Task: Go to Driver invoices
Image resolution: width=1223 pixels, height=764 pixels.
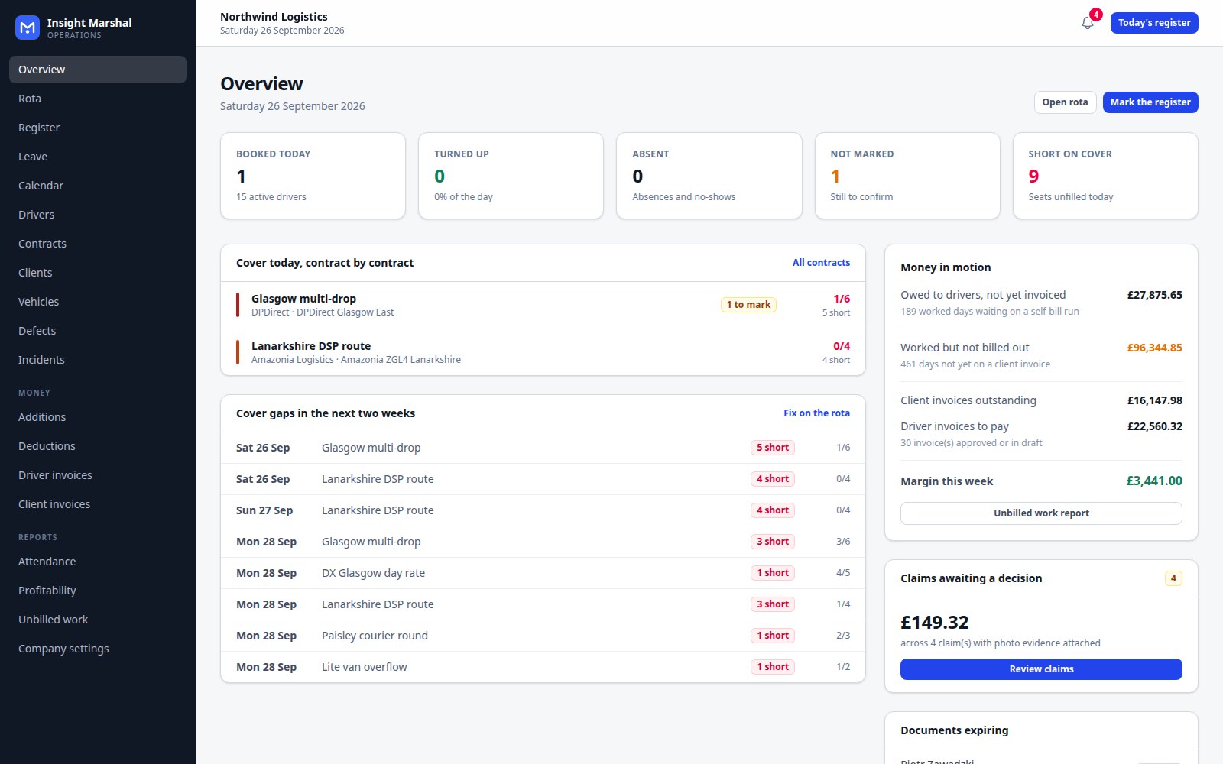Action: pyautogui.click(x=98, y=475)
